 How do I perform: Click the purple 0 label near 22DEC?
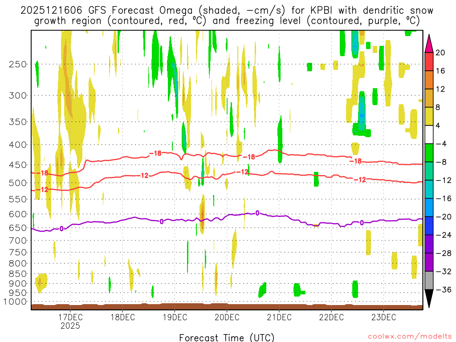(362, 223)
